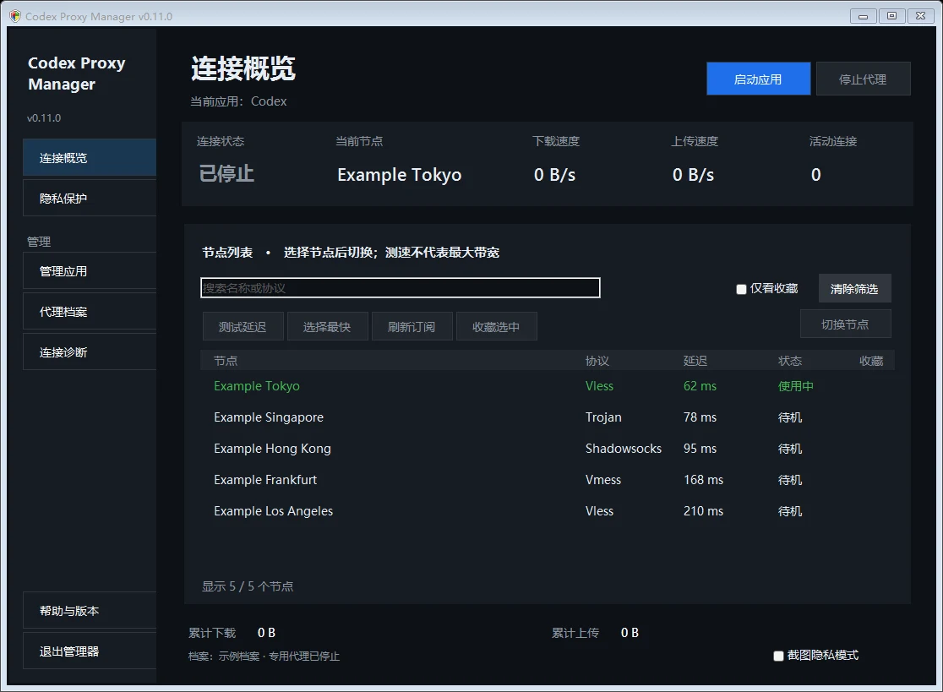This screenshot has height=692, width=943.
Task: Click the 档案: 示例档案 status line
Action: tap(264, 656)
